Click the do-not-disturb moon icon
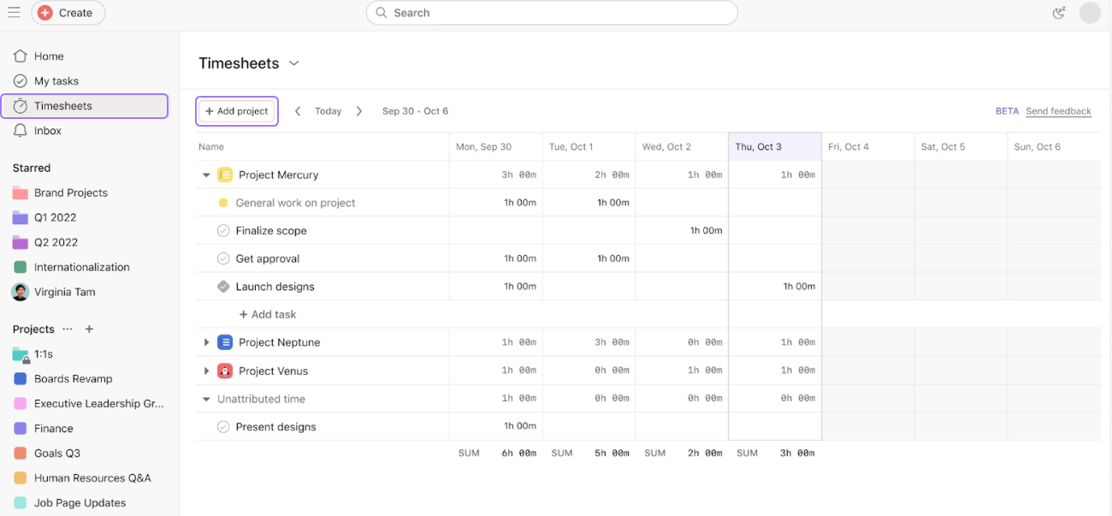This screenshot has width=1112, height=516. [x=1059, y=13]
